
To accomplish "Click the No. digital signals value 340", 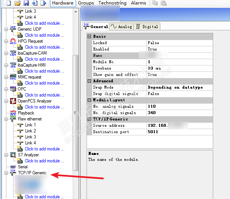I will 180,113.
